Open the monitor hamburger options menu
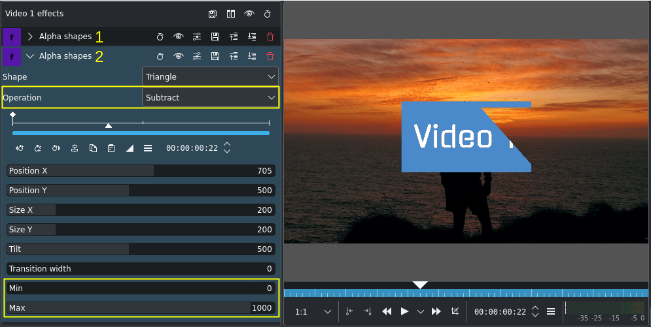Screen dimensions: 651x327 coord(551,312)
